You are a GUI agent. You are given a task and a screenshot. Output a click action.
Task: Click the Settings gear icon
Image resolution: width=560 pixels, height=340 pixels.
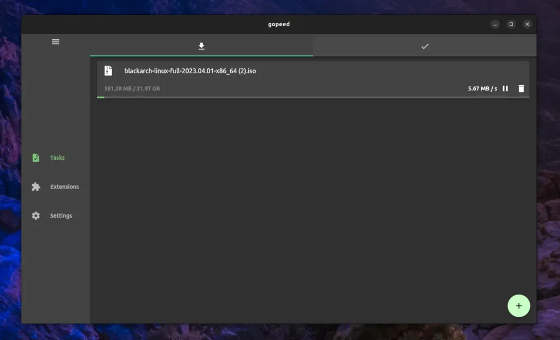pos(36,216)
